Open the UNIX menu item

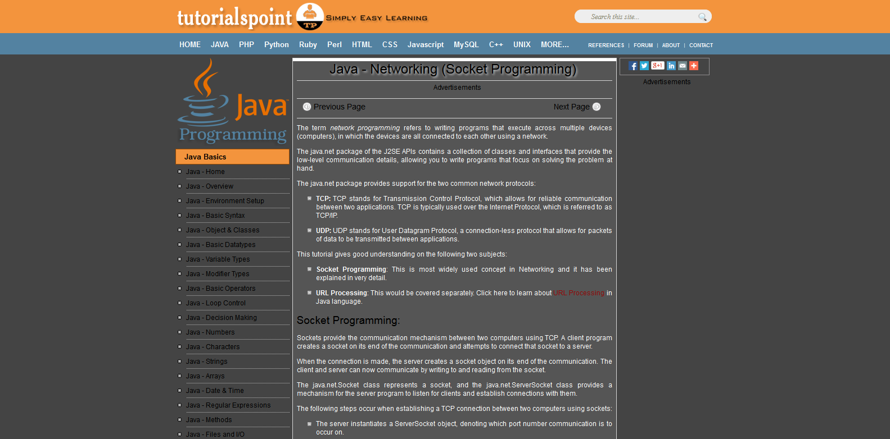point(522,44)
